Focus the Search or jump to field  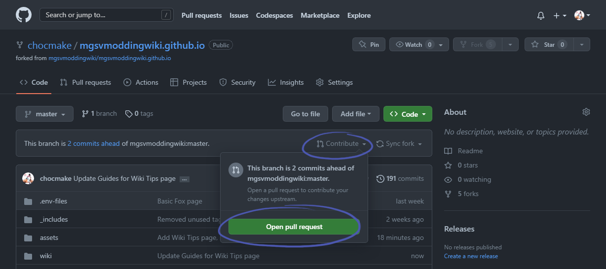click(107, 15)
